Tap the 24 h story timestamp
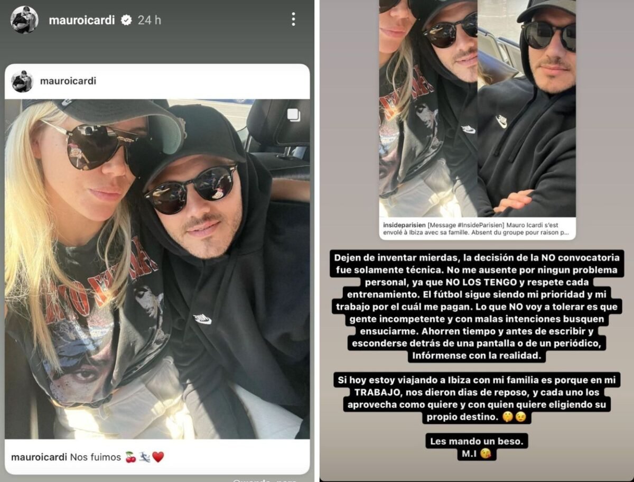The height and width of the screenshot is (482, 634). pos(150,20)
